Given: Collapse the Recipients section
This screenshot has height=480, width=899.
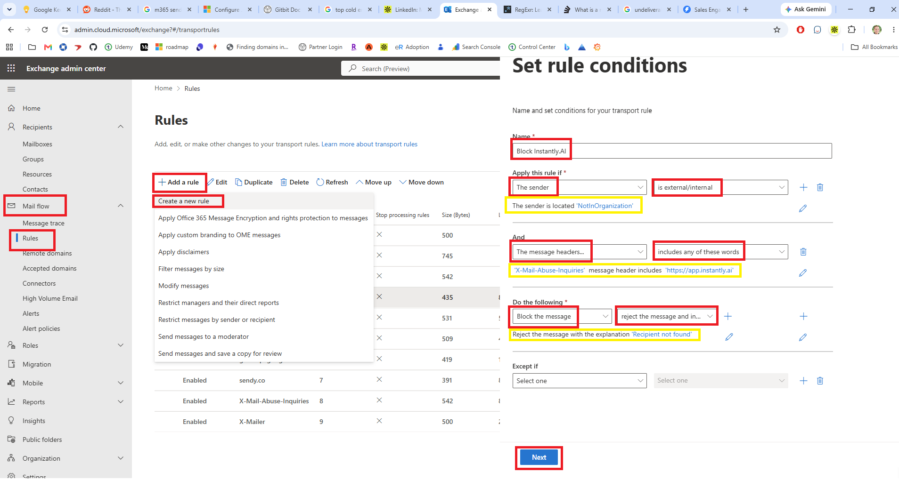Looking at the screenshot, I should (x=121, y=127).
